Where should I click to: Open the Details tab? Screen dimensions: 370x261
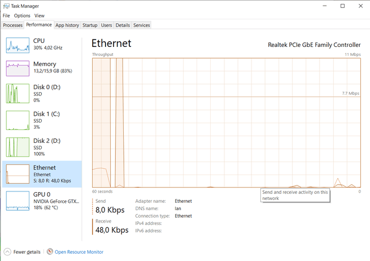click(x=123, y=25)
